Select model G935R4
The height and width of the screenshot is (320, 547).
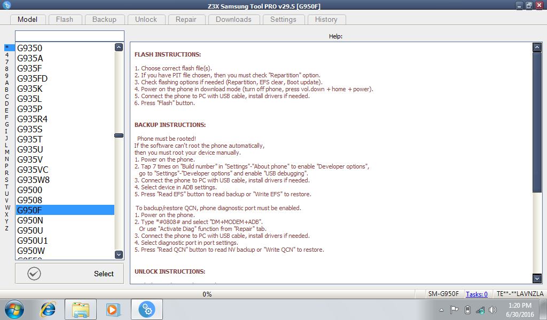point(65,119)
